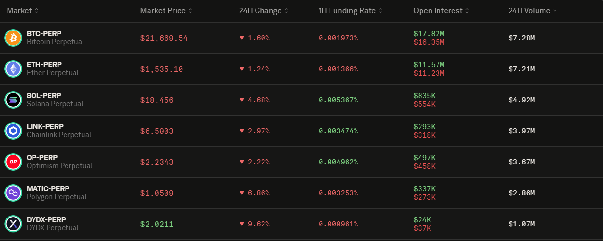Viewport: 603px width, 241px height.
Task: Sort table by Market Price column
Action: point(166,10)
